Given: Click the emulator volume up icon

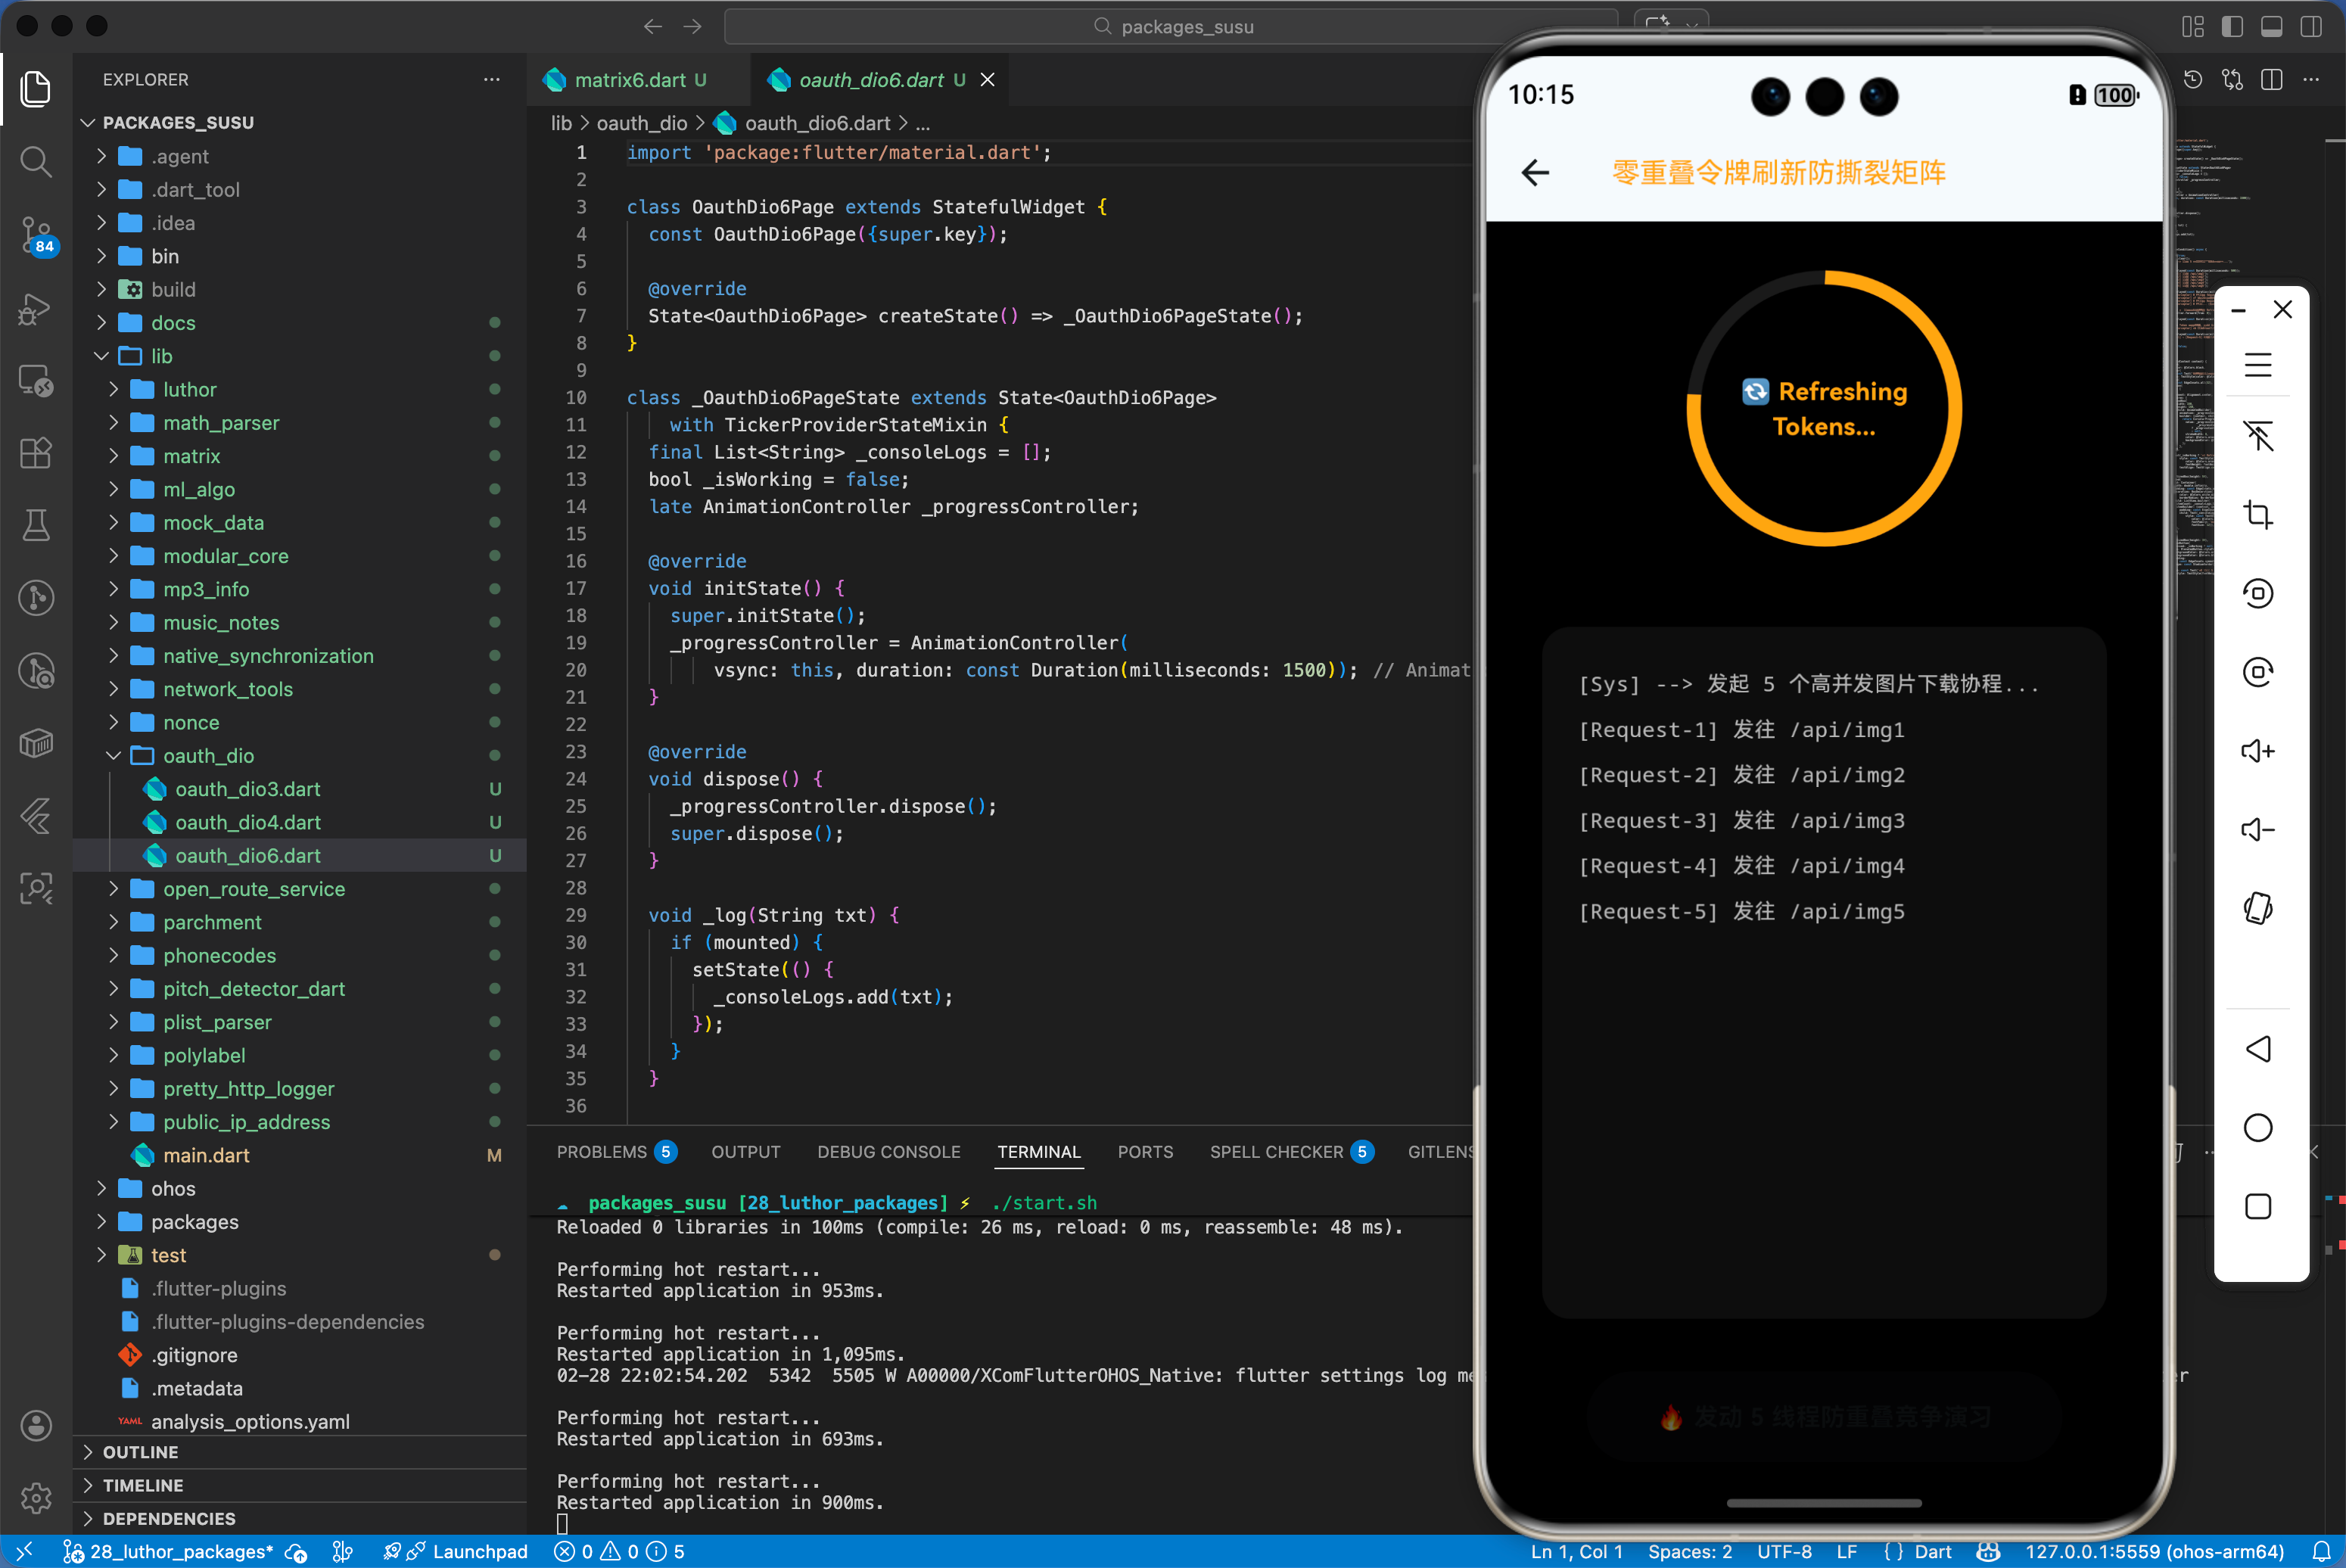Looking at the screenshot, I should [x=2258, y=751].
